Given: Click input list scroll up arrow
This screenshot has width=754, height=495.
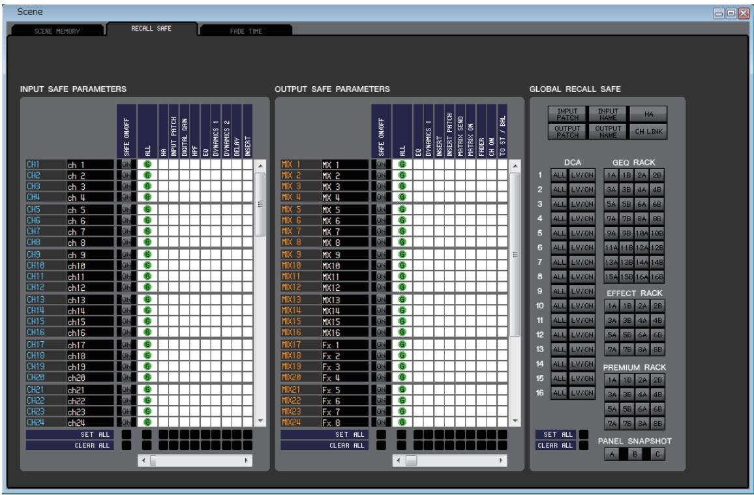Looking at the screenshot, I should (x=260, y=166).
